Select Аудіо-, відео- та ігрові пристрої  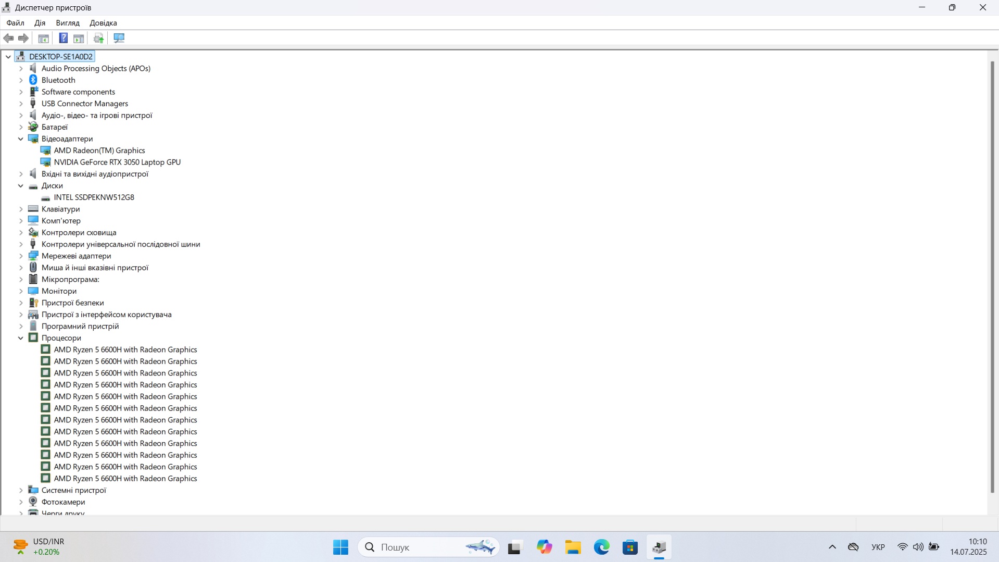click(x=97, y=115)
